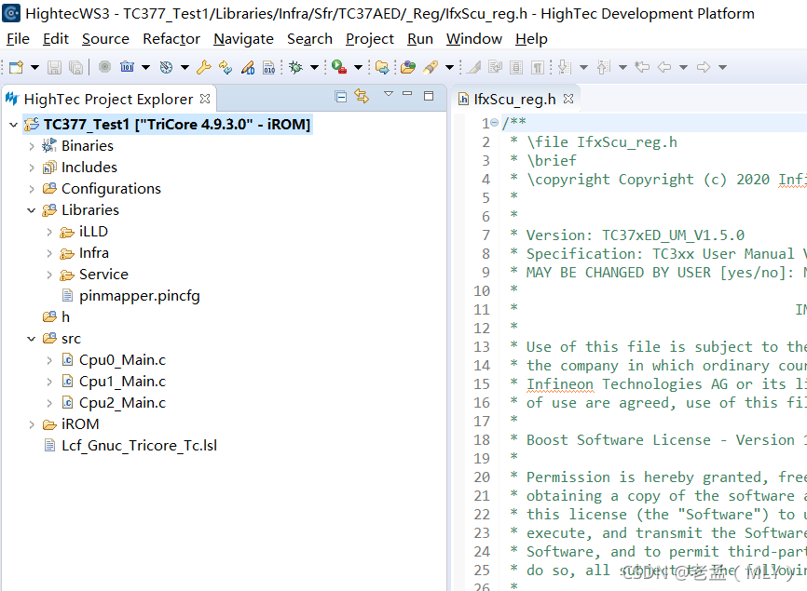Open the Debug dropdown arrow
807x591 pixels.
[x=314, y=67]
